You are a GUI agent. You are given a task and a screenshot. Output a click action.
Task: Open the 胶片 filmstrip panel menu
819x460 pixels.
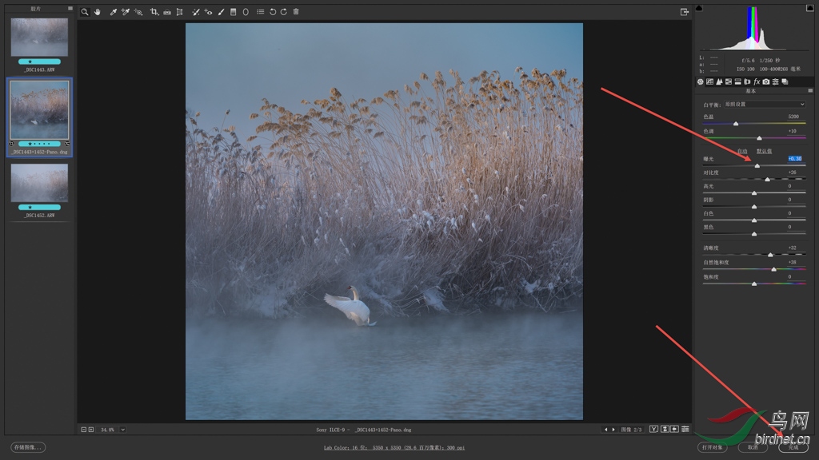tap(70, 9)
